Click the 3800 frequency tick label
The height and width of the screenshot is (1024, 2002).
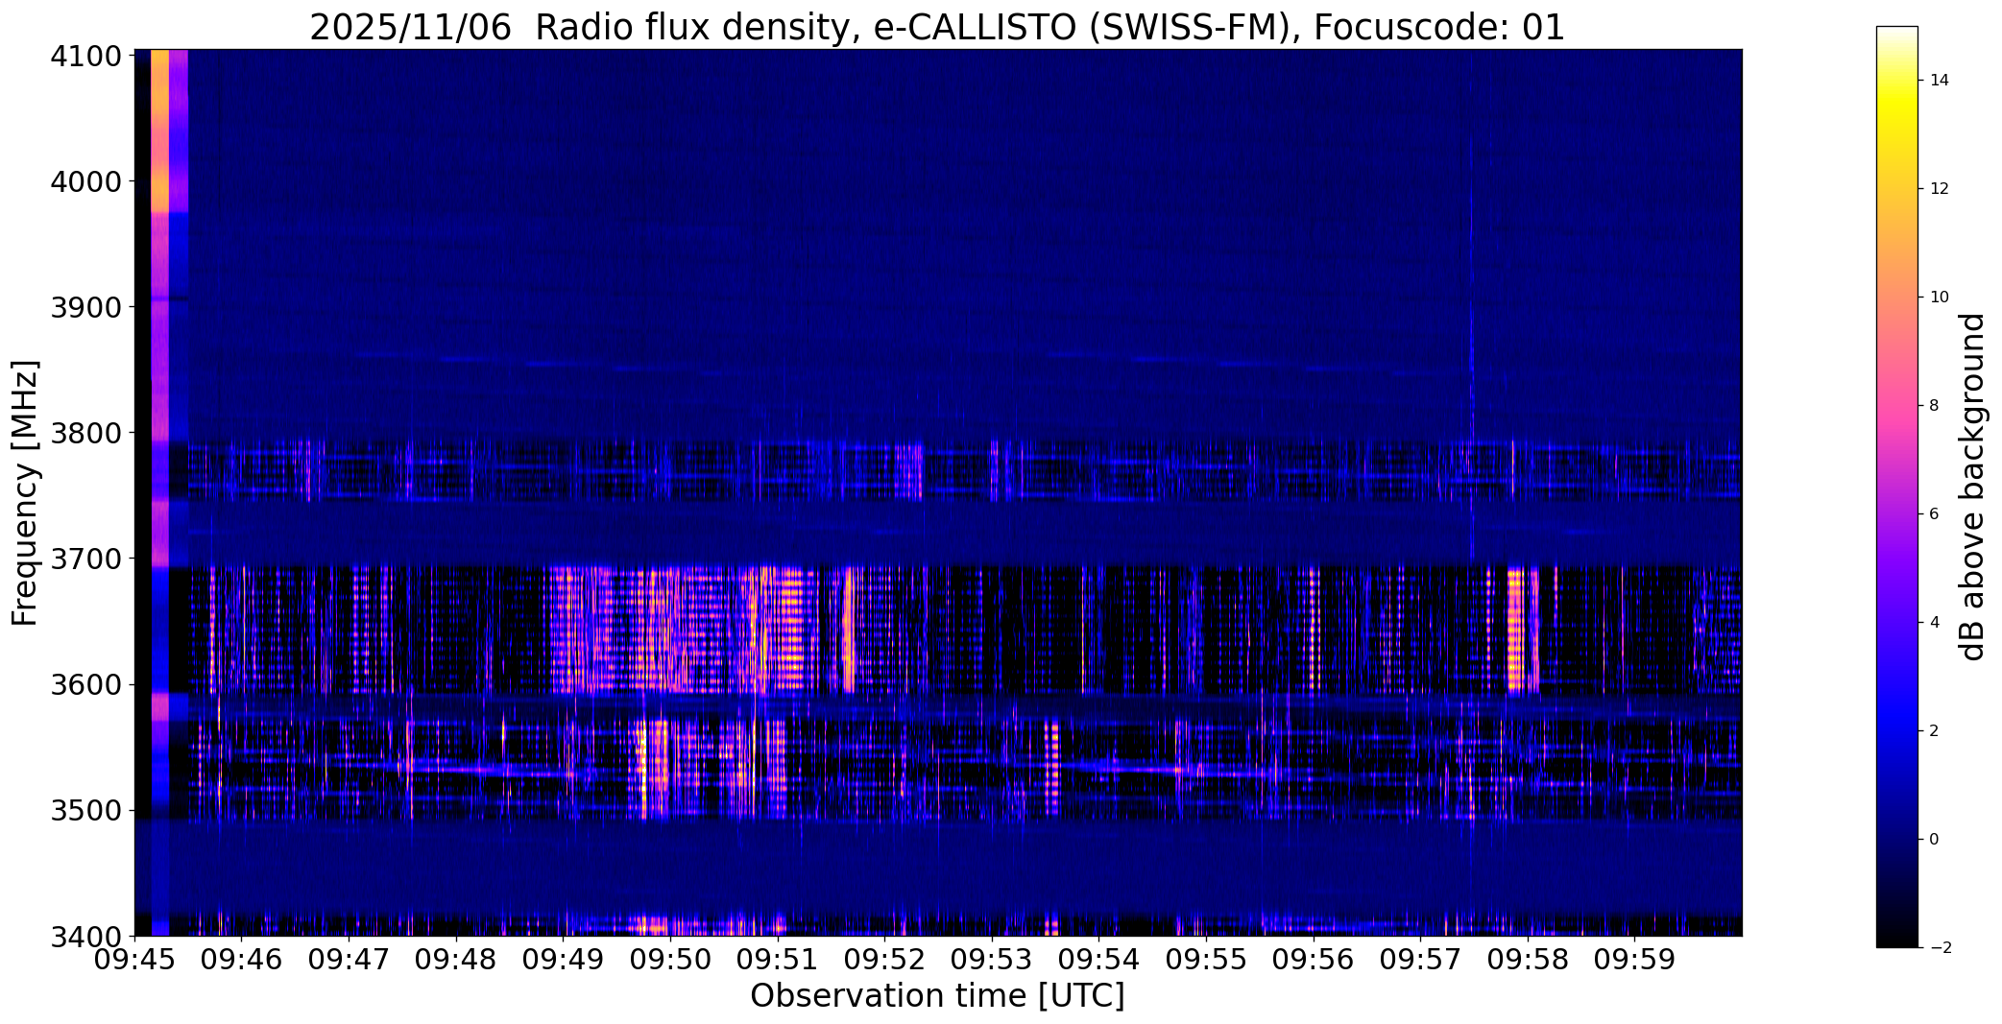coord(85,433)
